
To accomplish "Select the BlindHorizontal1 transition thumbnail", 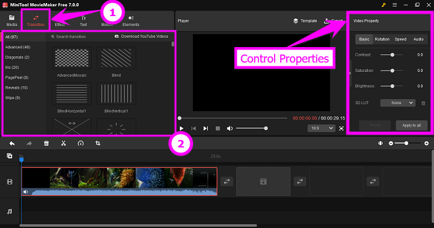I will click(x=72, y=94).
